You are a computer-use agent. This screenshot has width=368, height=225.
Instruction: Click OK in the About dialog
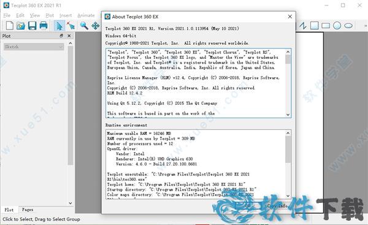tap(248, 206)
